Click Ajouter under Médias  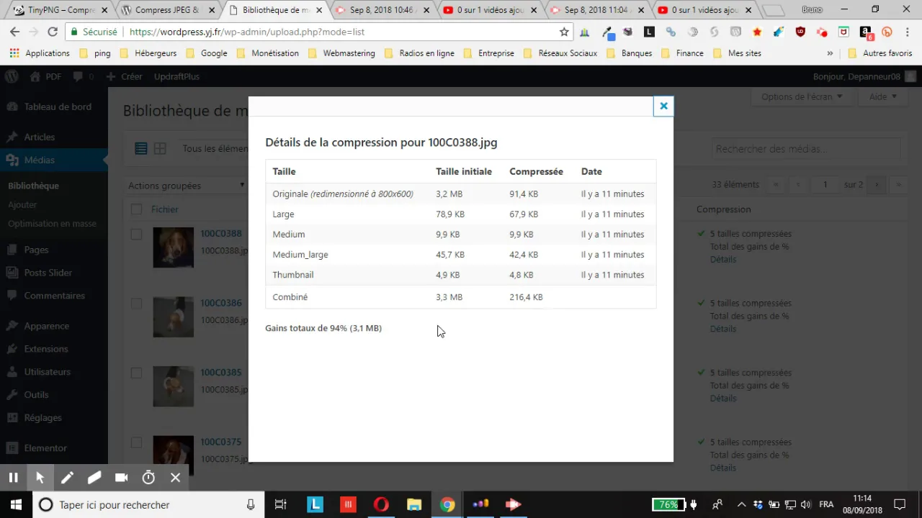(22, 205)
